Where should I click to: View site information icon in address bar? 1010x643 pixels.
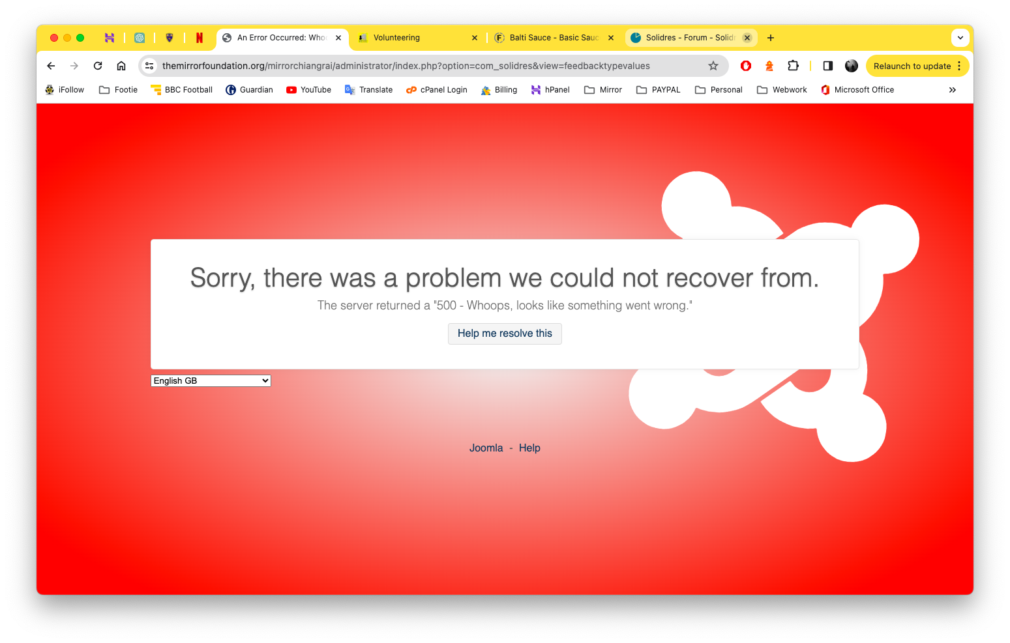click(149, 66)
